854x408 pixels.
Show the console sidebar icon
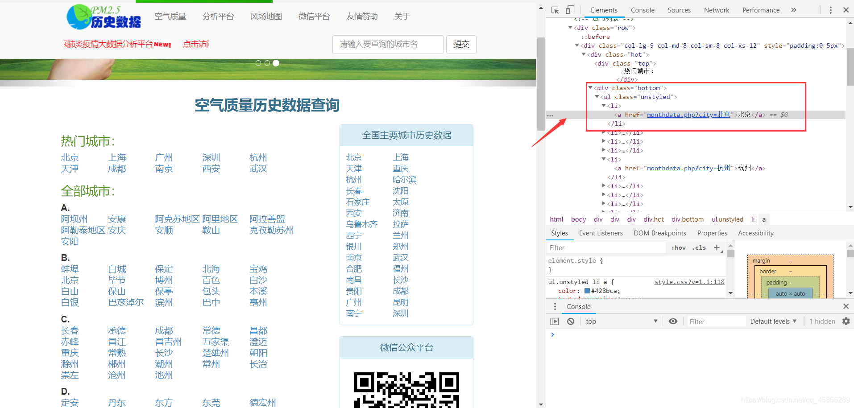point(555,321)
